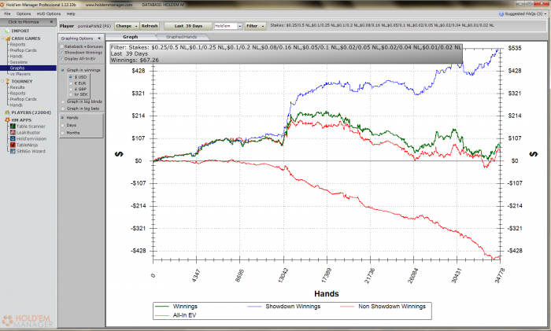
Task: Open Cash Games Reports
Action: 17,45
